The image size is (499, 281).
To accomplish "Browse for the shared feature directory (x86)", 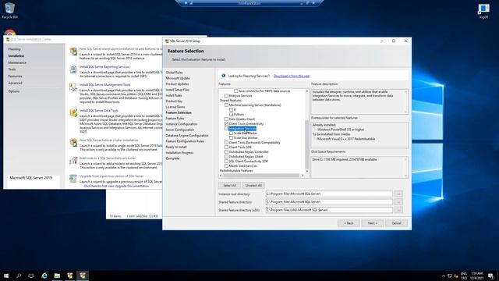I will 398,210.
